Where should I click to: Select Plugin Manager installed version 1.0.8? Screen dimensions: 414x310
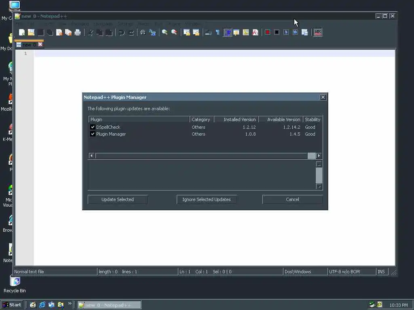[250, 134]
